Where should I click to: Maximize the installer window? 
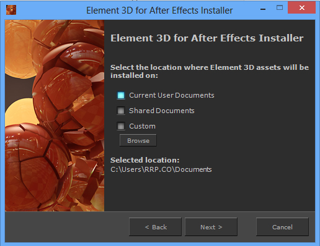280,8
